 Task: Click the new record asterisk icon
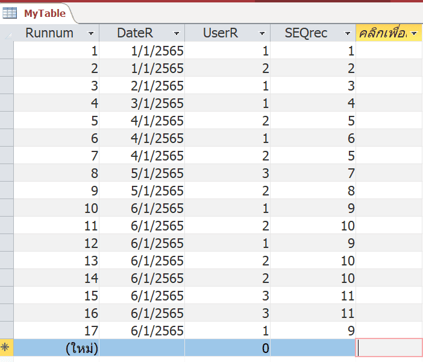[x=5, y=347]
